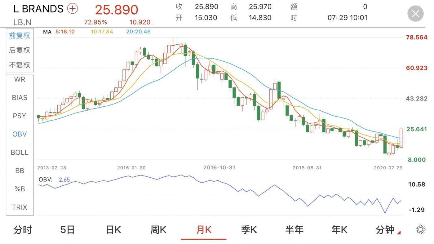
Task: Click the 07-29 10:01 timestamp
Action: tap(348, 18)
